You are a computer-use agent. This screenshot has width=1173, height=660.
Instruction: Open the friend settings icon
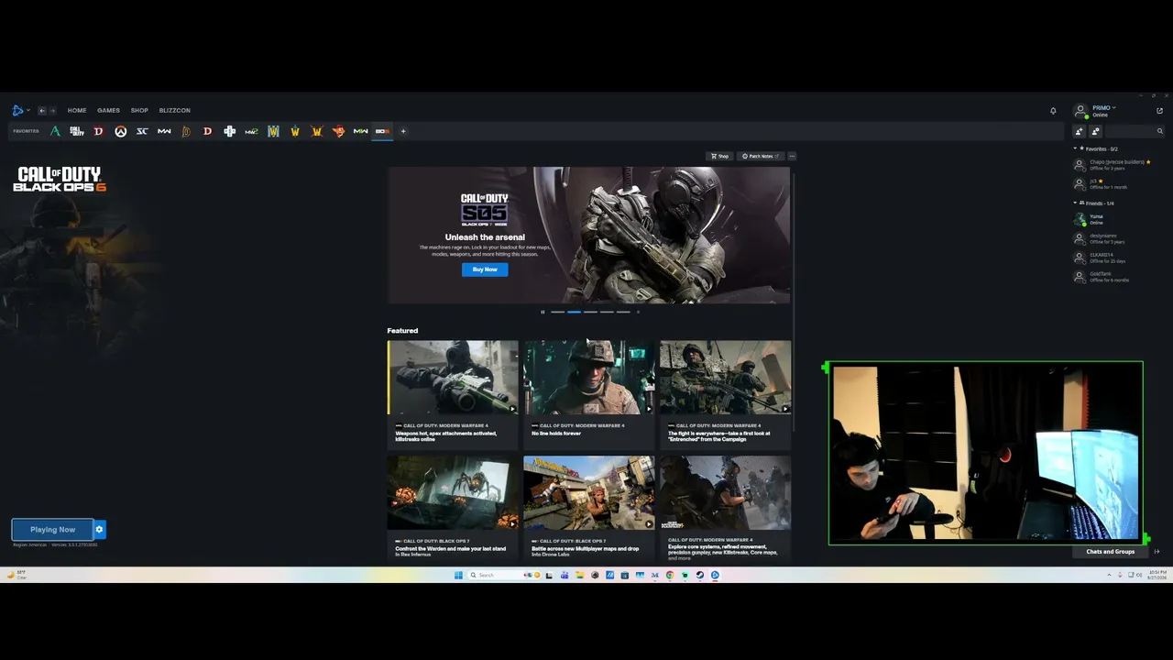pyautogui.click(x=1095, y=132)
